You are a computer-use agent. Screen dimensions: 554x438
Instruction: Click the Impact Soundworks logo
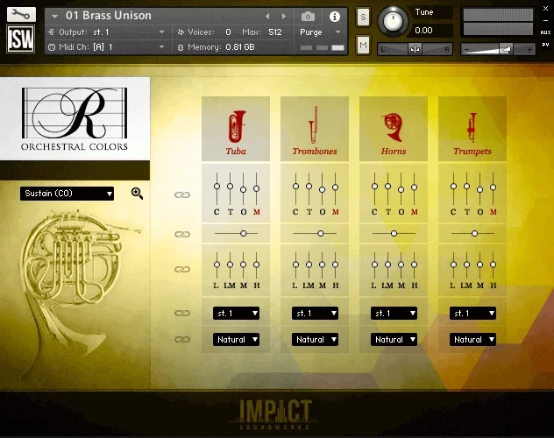275,414
